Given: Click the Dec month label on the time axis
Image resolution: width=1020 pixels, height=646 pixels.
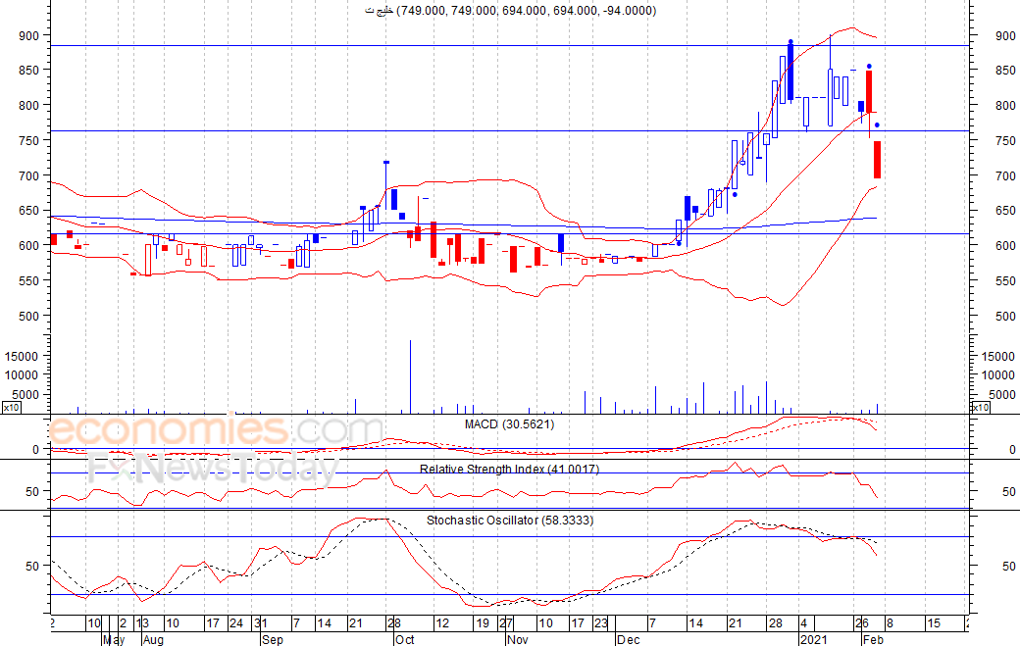Looking at the screenshot, I should [629, 639].
